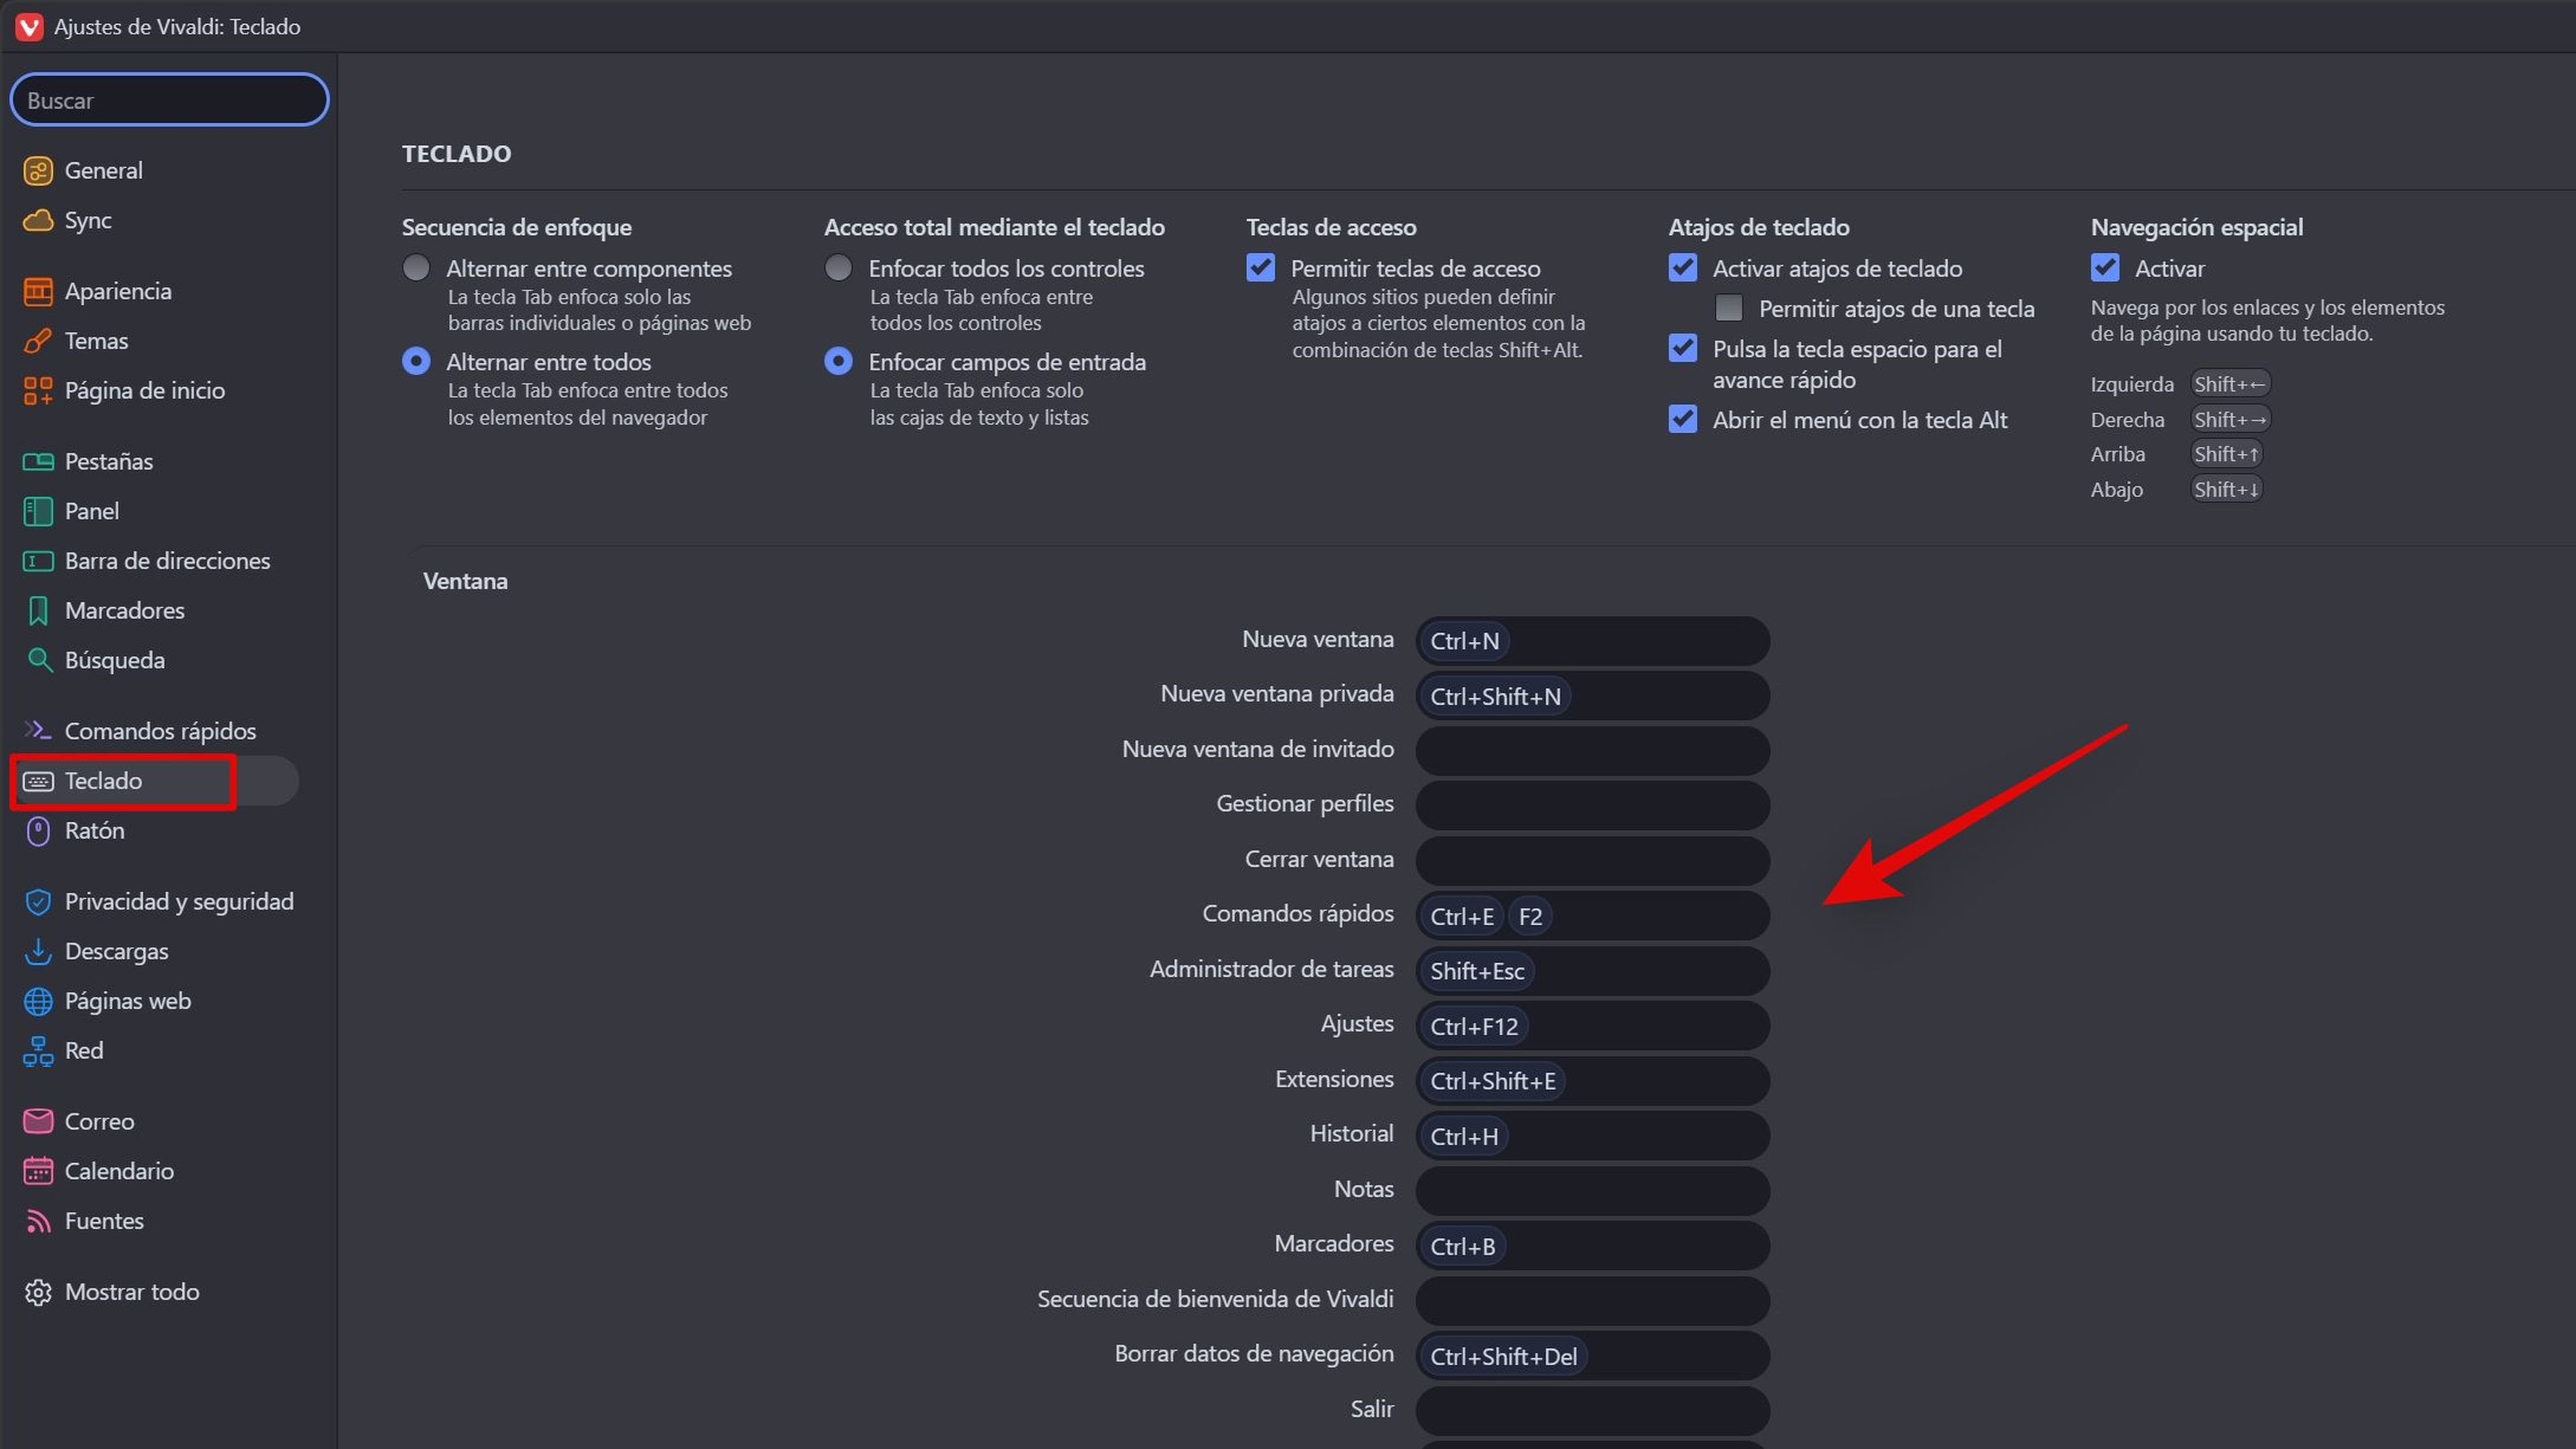
Task: Click the Mostrar todo gear icon
Action: click(x=38, y=1292)
